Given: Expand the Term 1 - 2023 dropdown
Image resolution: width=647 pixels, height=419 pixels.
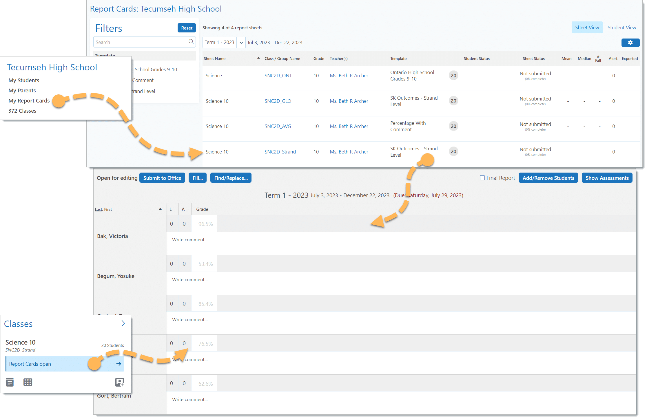Looking at the screenshot, I should (x=241, y=43).
